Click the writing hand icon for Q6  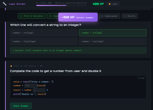pyautogui.click(x=11, y=66)
